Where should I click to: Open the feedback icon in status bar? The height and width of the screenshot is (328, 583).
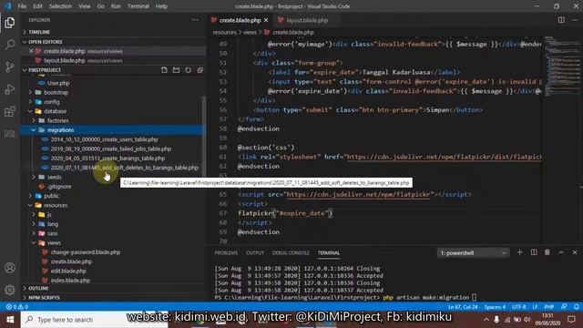564,307
